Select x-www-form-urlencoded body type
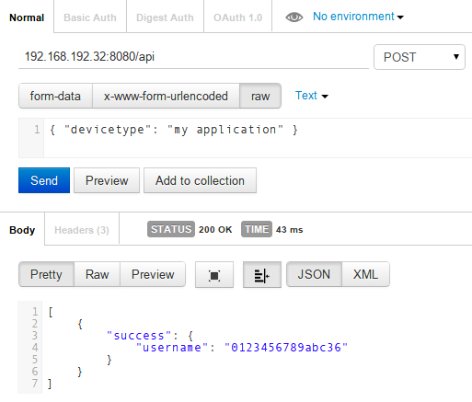 166,96
